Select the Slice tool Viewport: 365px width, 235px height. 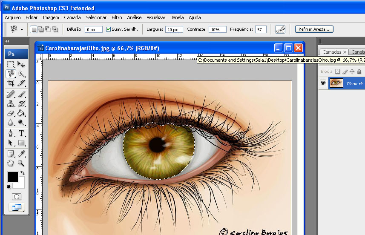click(21, 83)
